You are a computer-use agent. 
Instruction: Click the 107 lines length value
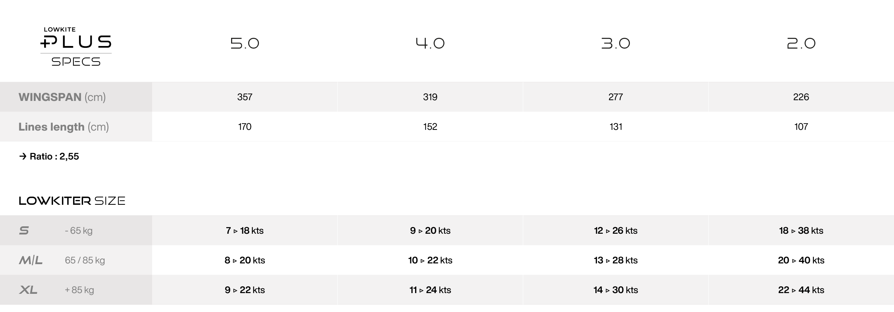(801, 127)
